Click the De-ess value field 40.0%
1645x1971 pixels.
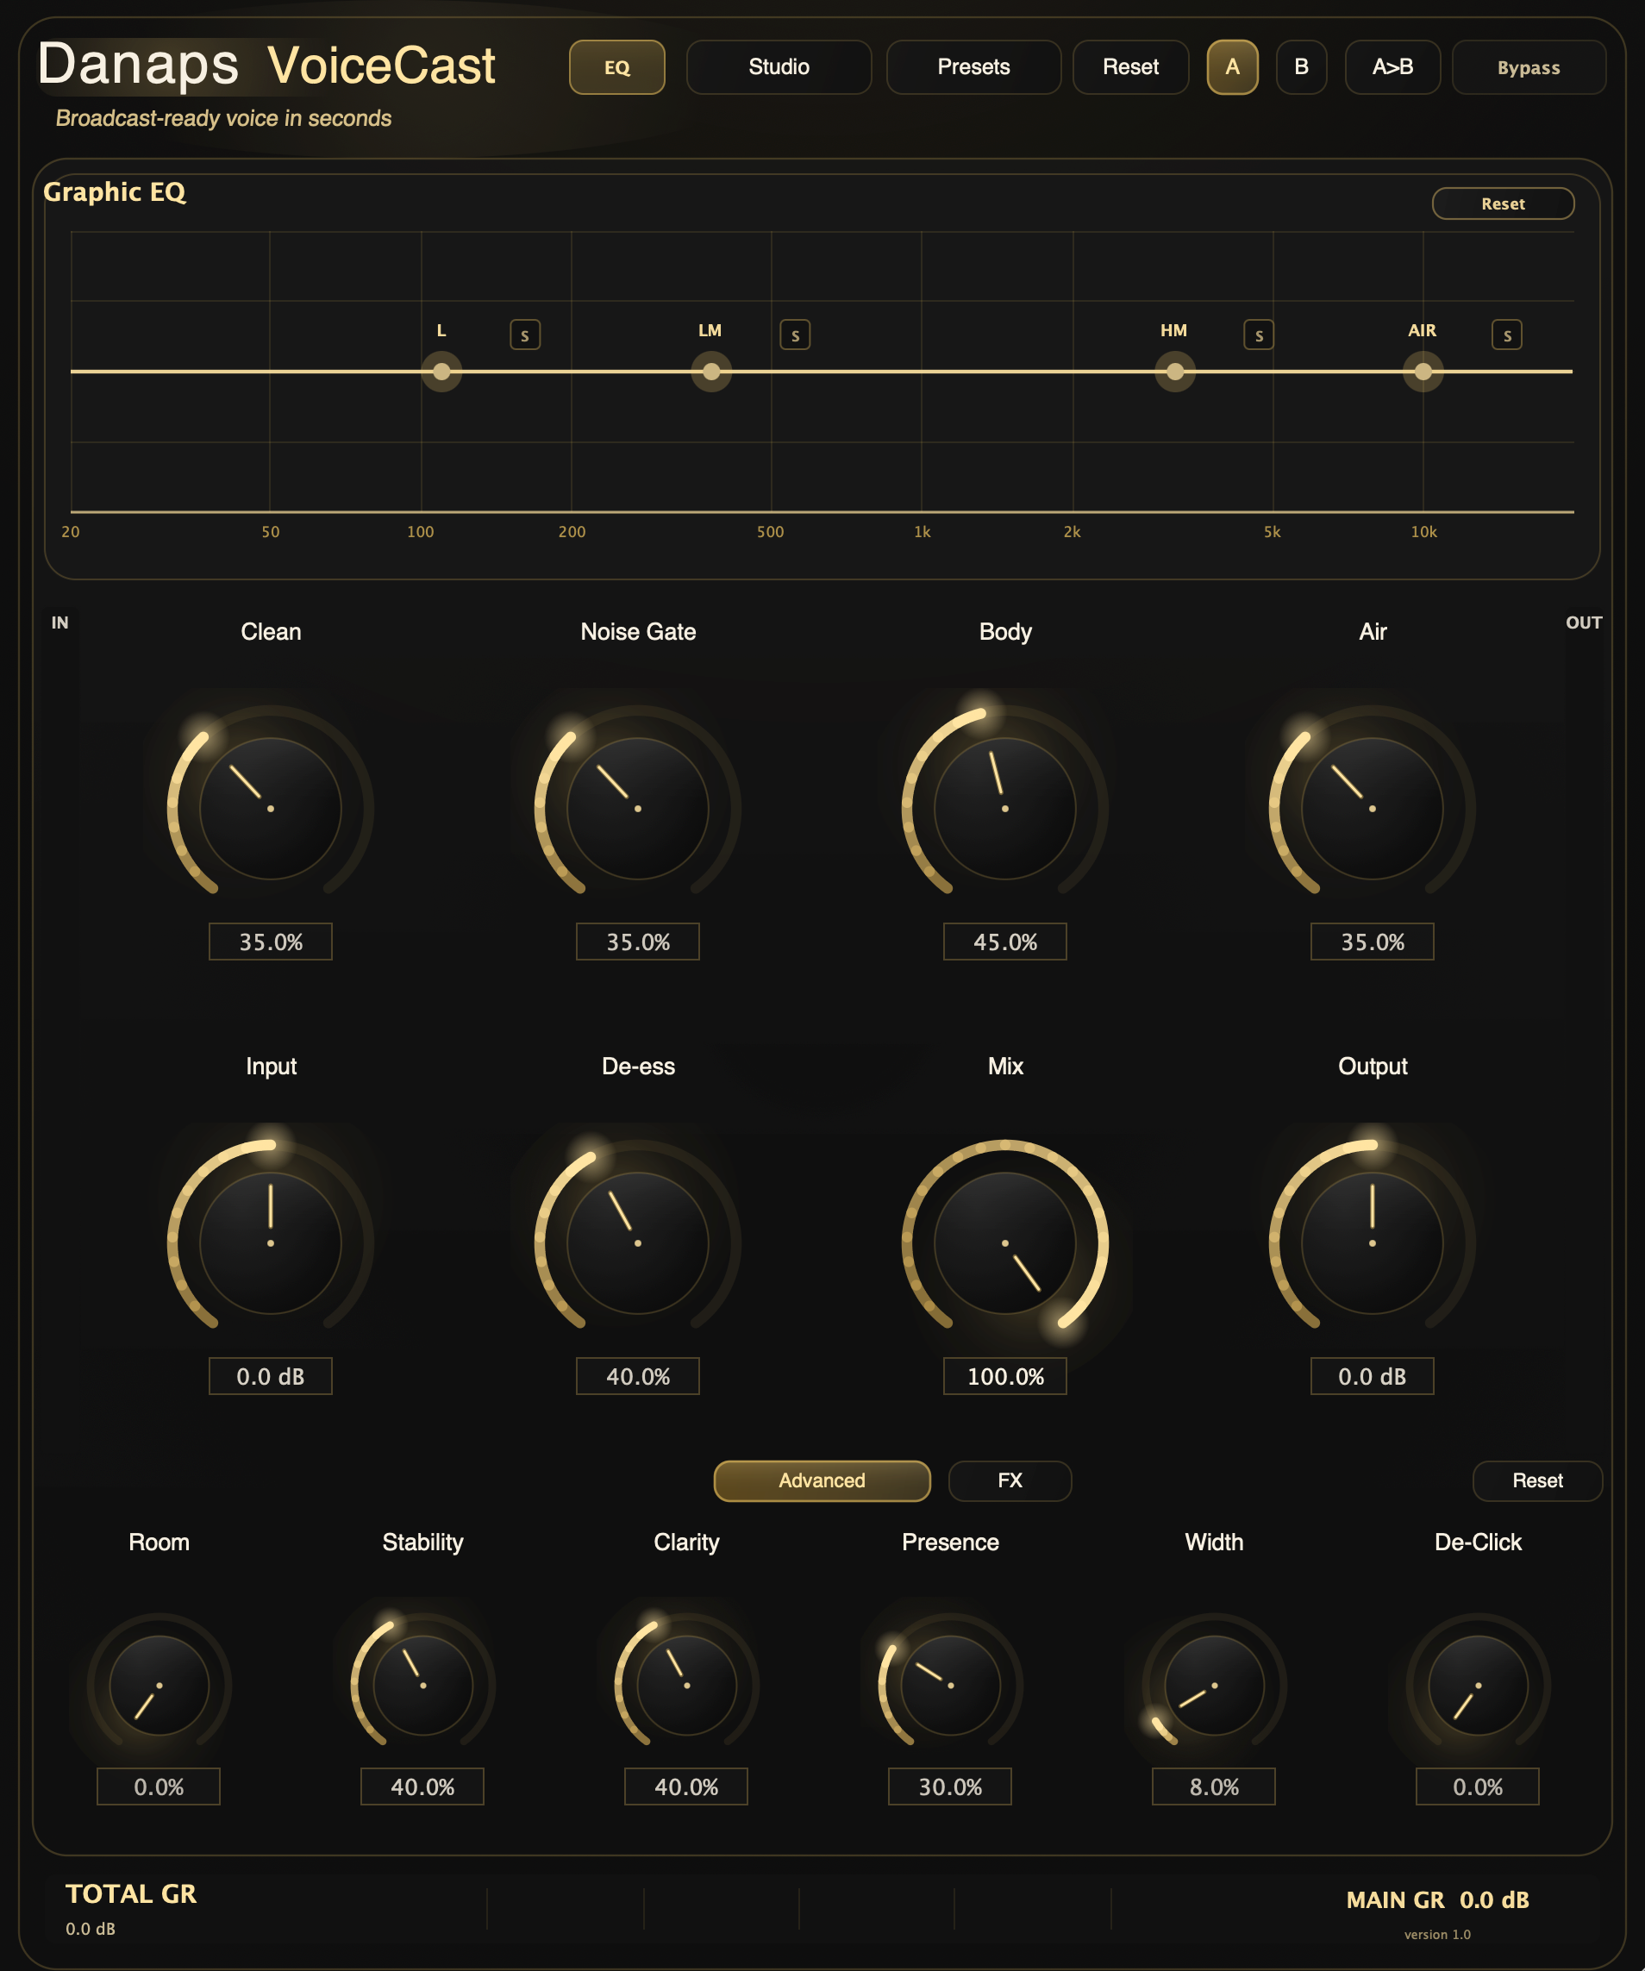(638, 1376)
